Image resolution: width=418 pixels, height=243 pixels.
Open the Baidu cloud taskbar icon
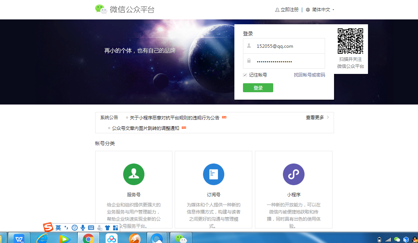pyautogui.click(x=112, y=238)
